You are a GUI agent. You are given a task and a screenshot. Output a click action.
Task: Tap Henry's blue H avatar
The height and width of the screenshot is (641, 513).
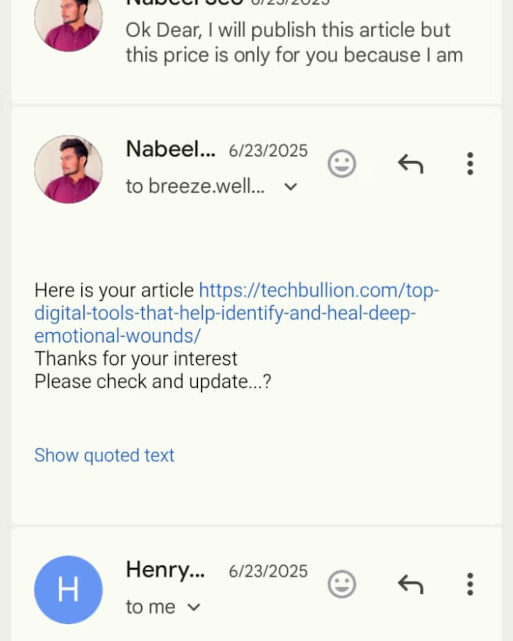[69, 590]
